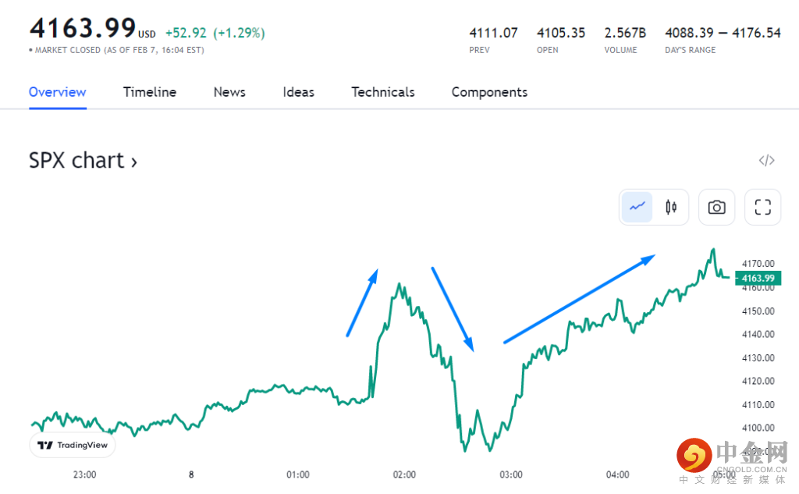Image resolution: width=799 pixels, height=494 pixels.
Task: Click the TradingView logo badge
Action: click(73, 445)
